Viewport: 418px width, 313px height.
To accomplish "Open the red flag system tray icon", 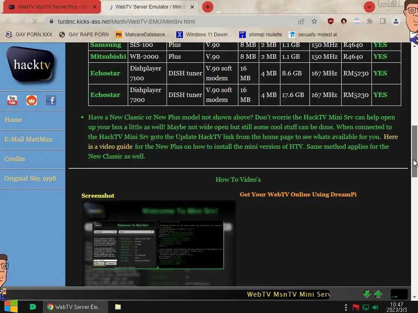I will [x=356, y=307].
